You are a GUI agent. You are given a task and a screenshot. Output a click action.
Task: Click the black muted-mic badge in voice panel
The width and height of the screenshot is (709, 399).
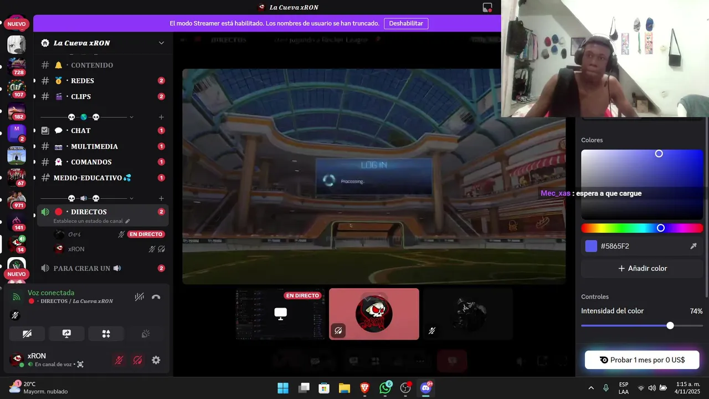pyautogui.click(x=15, y=315)
